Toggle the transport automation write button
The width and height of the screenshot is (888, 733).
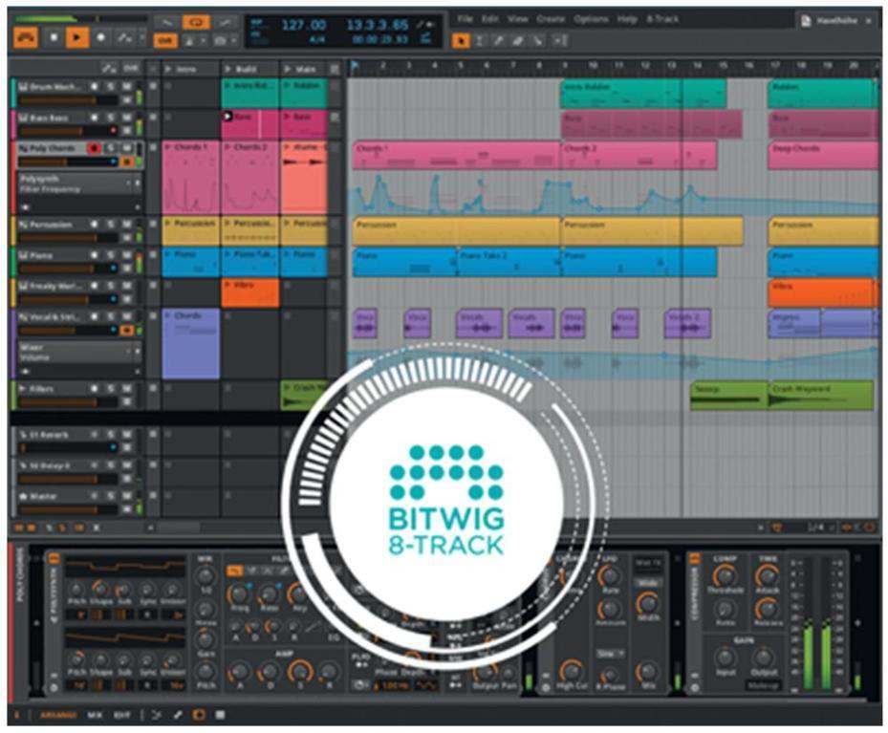(124, 38)
